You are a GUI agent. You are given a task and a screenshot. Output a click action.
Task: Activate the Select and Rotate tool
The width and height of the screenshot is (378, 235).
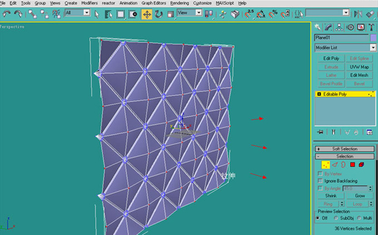click(x=159, y=14)
